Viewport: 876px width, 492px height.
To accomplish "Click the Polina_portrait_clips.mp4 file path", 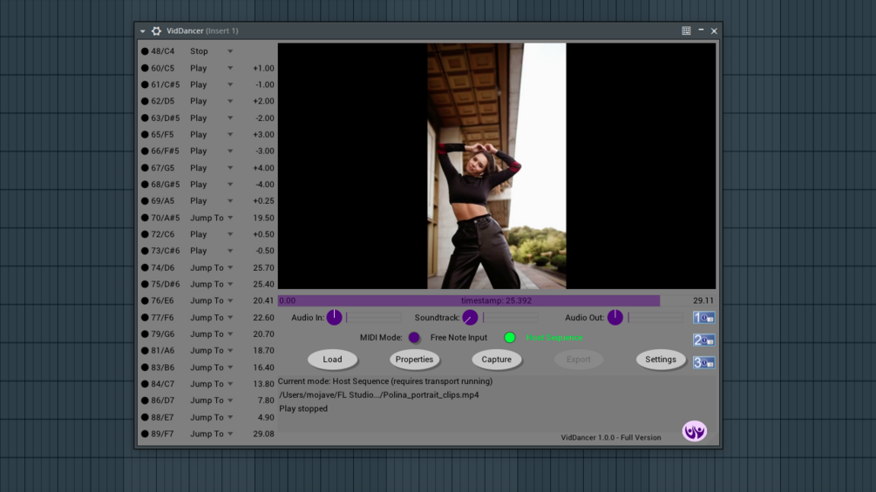I will click(379, 395).
